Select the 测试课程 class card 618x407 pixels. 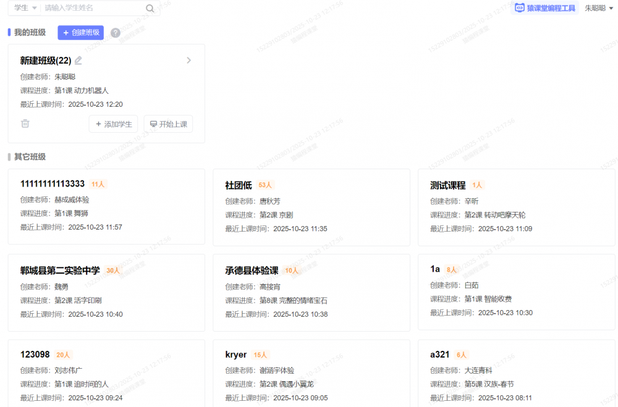[x=516, y=206]
